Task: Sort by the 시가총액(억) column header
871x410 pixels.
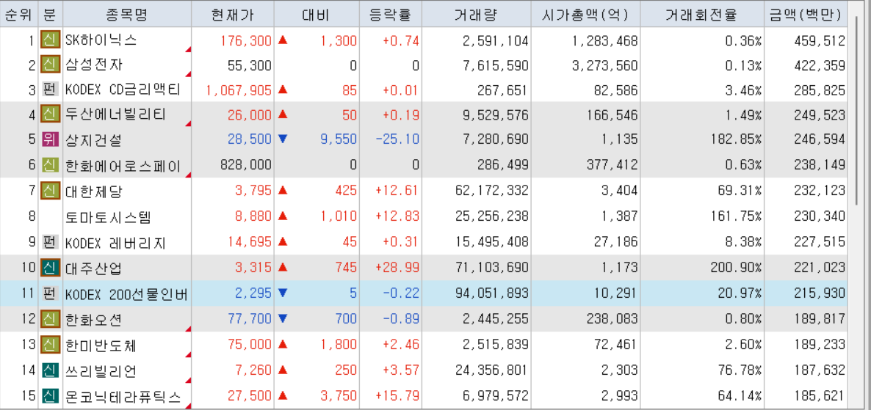Action: pos(585,15)
